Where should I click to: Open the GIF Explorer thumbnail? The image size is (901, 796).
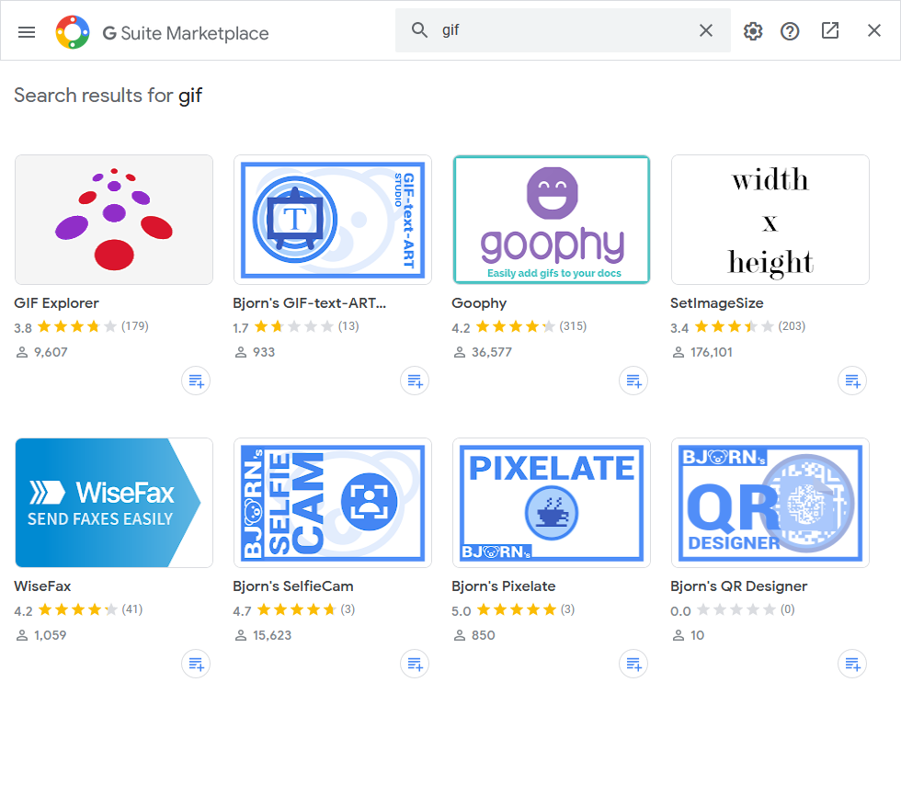tap(114, 220)
